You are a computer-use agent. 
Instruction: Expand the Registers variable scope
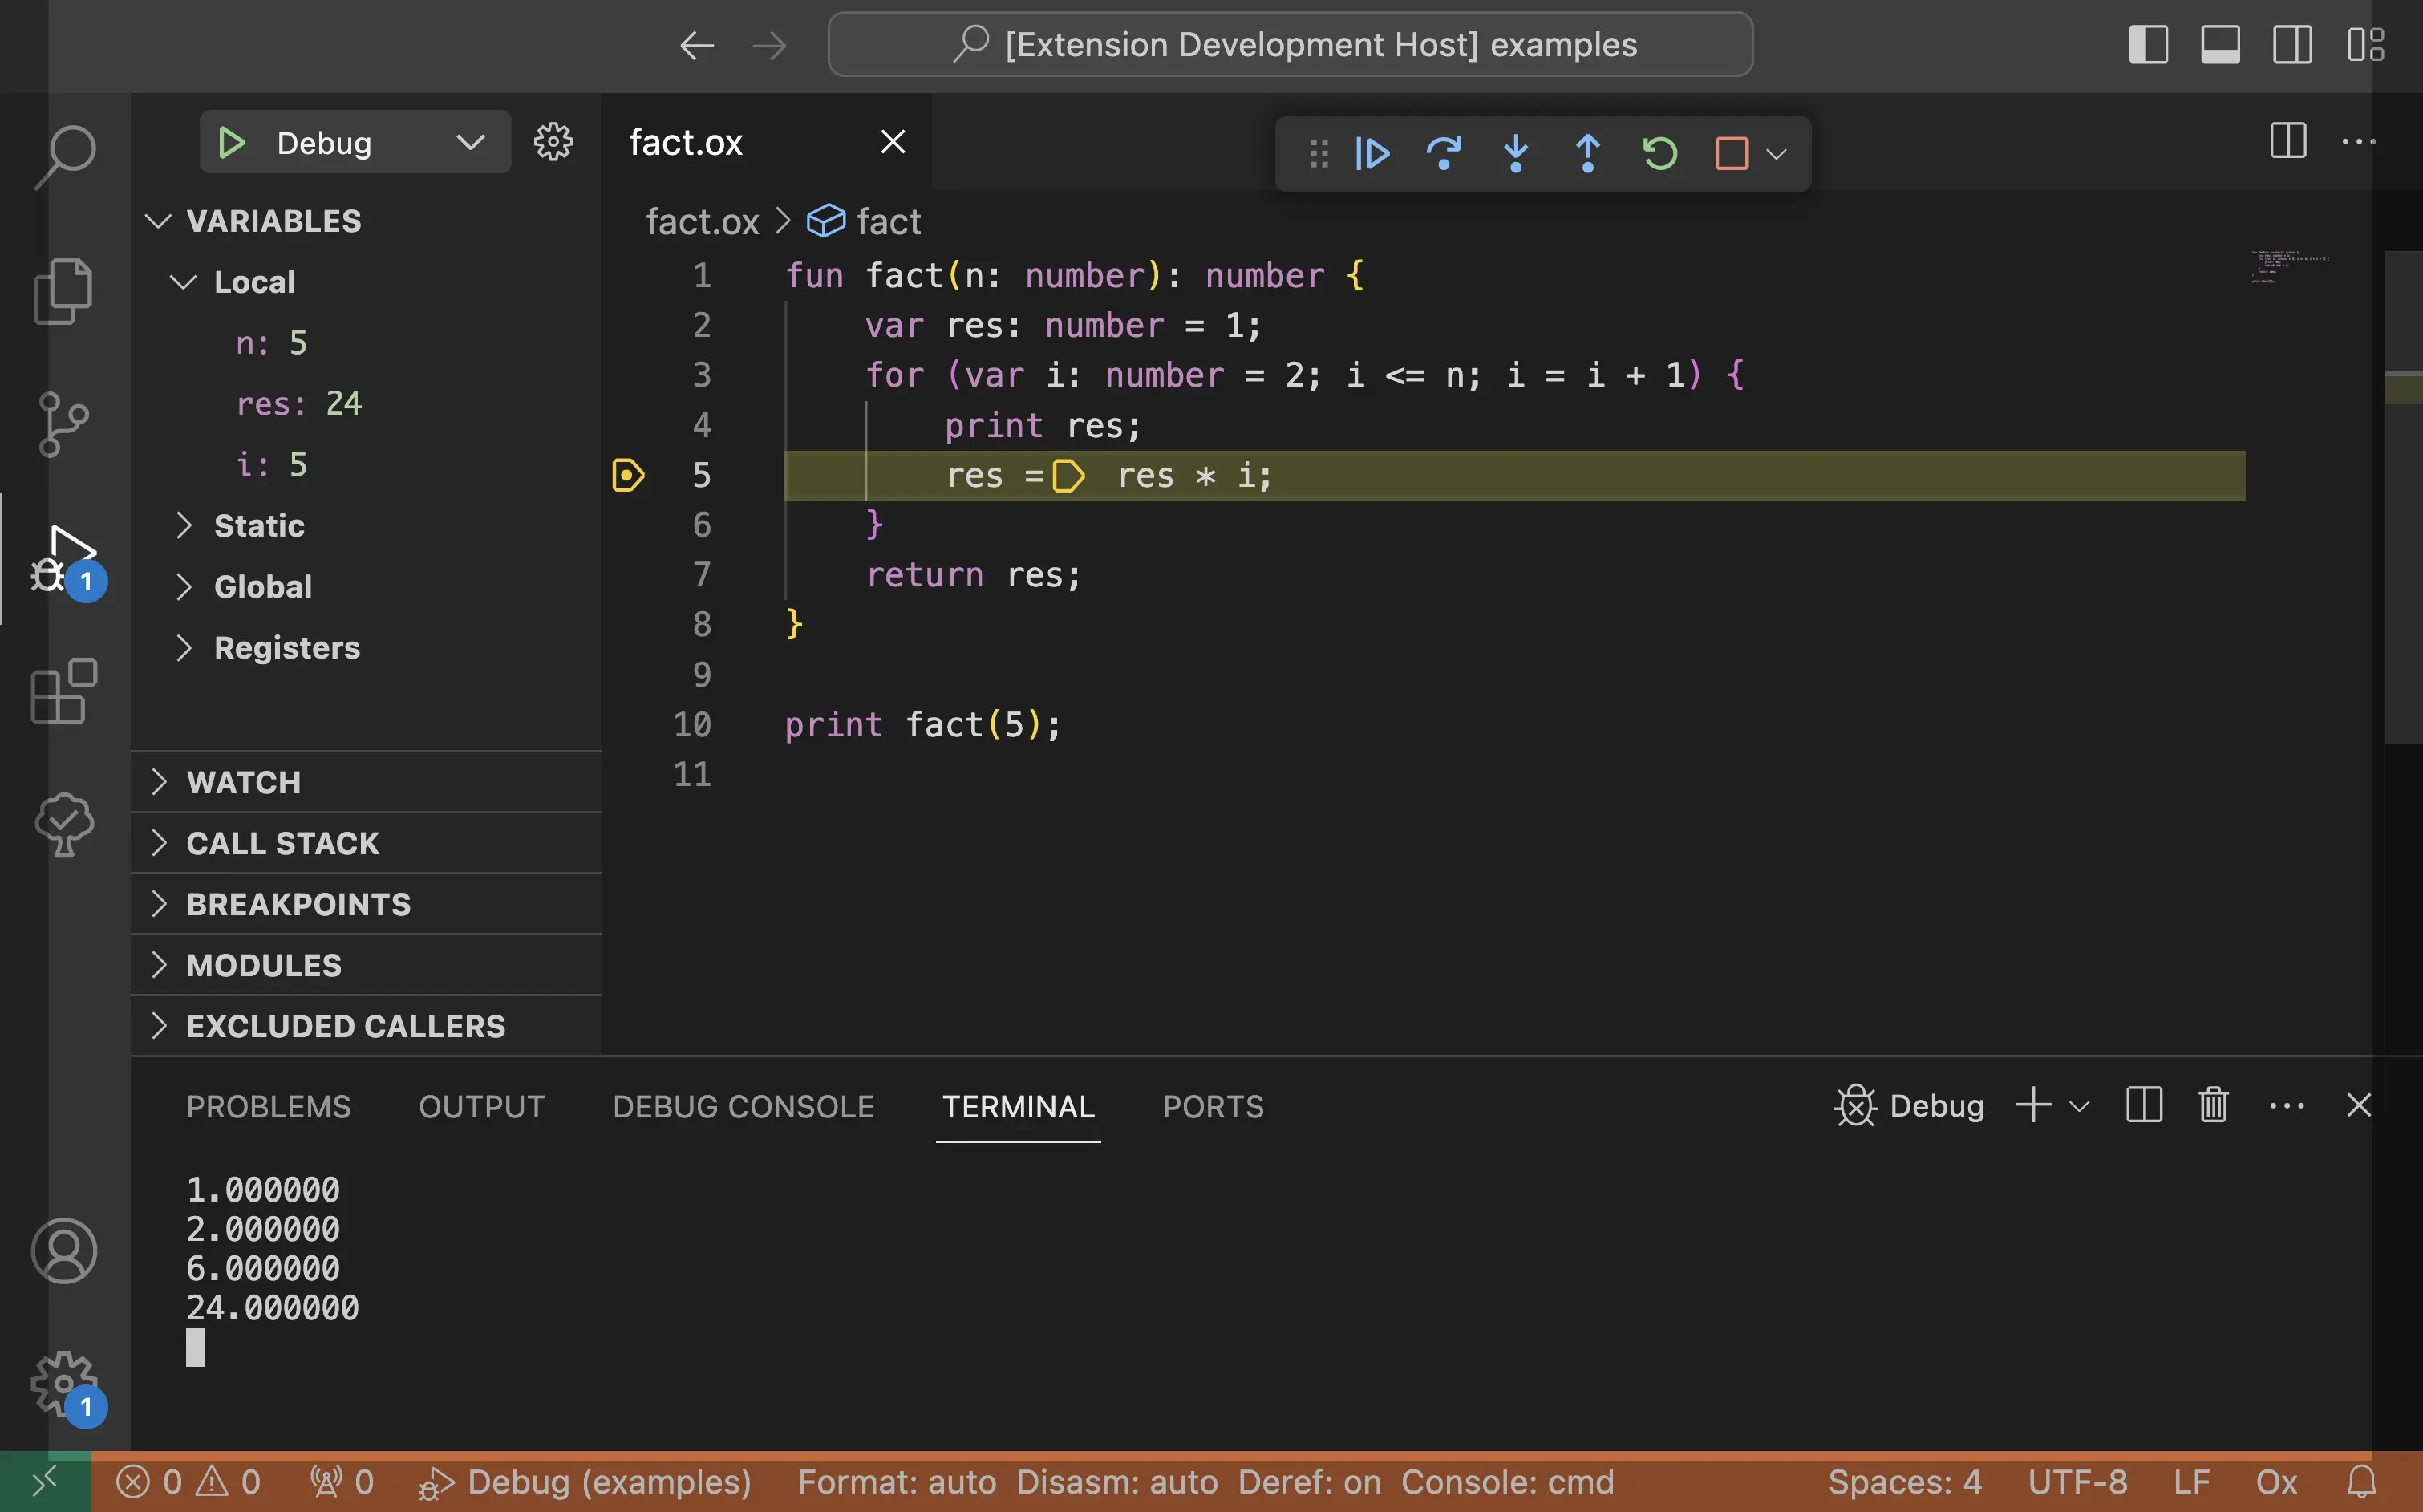pos(286,648)
